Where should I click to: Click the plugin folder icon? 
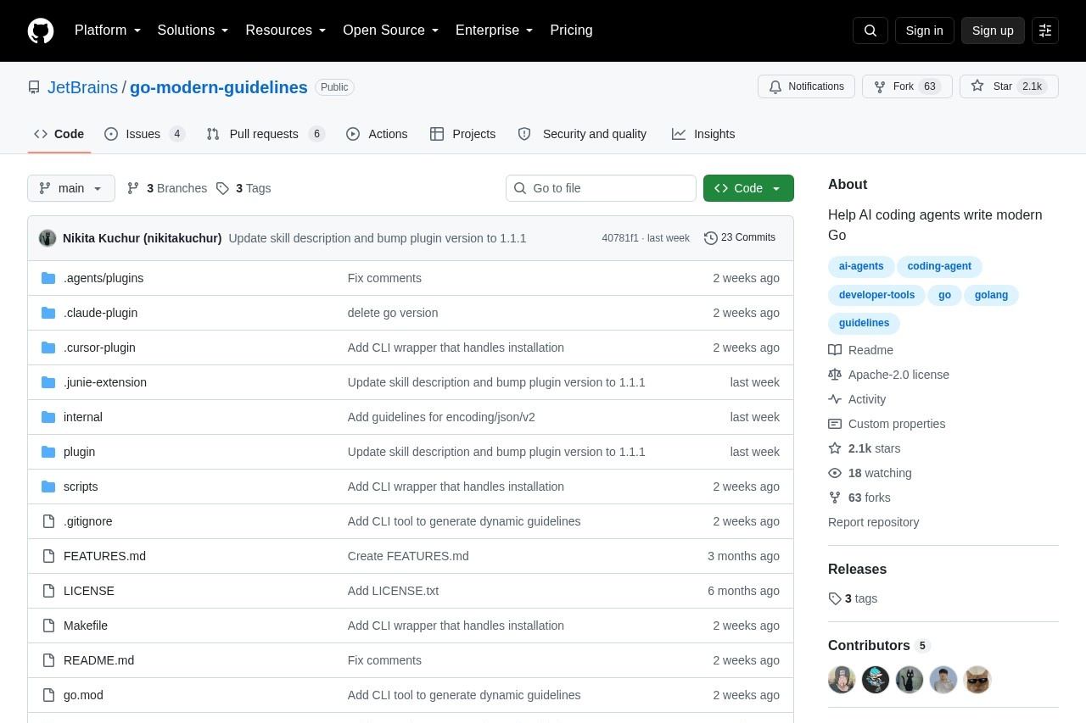click(x=48, y=452)
